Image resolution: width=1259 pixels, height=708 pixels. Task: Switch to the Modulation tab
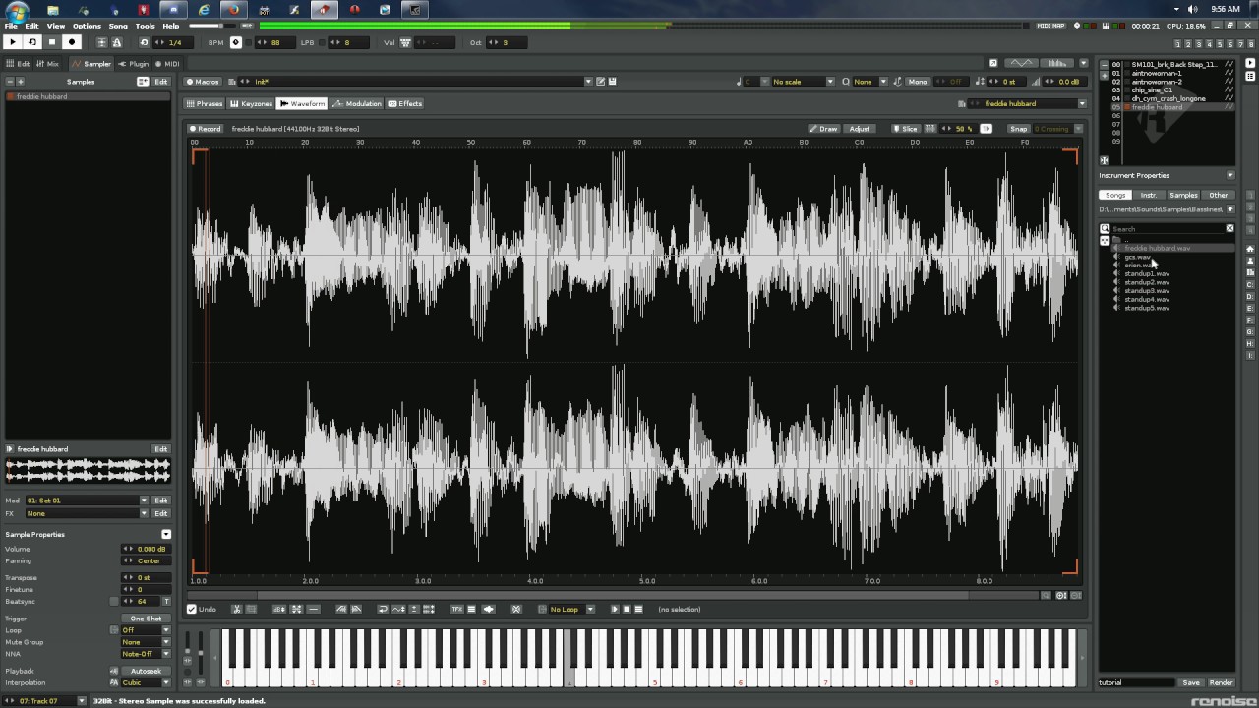357,103
